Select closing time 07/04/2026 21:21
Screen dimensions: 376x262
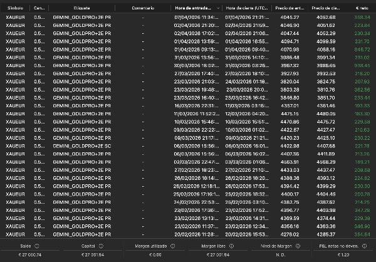[x=247, y=18]
